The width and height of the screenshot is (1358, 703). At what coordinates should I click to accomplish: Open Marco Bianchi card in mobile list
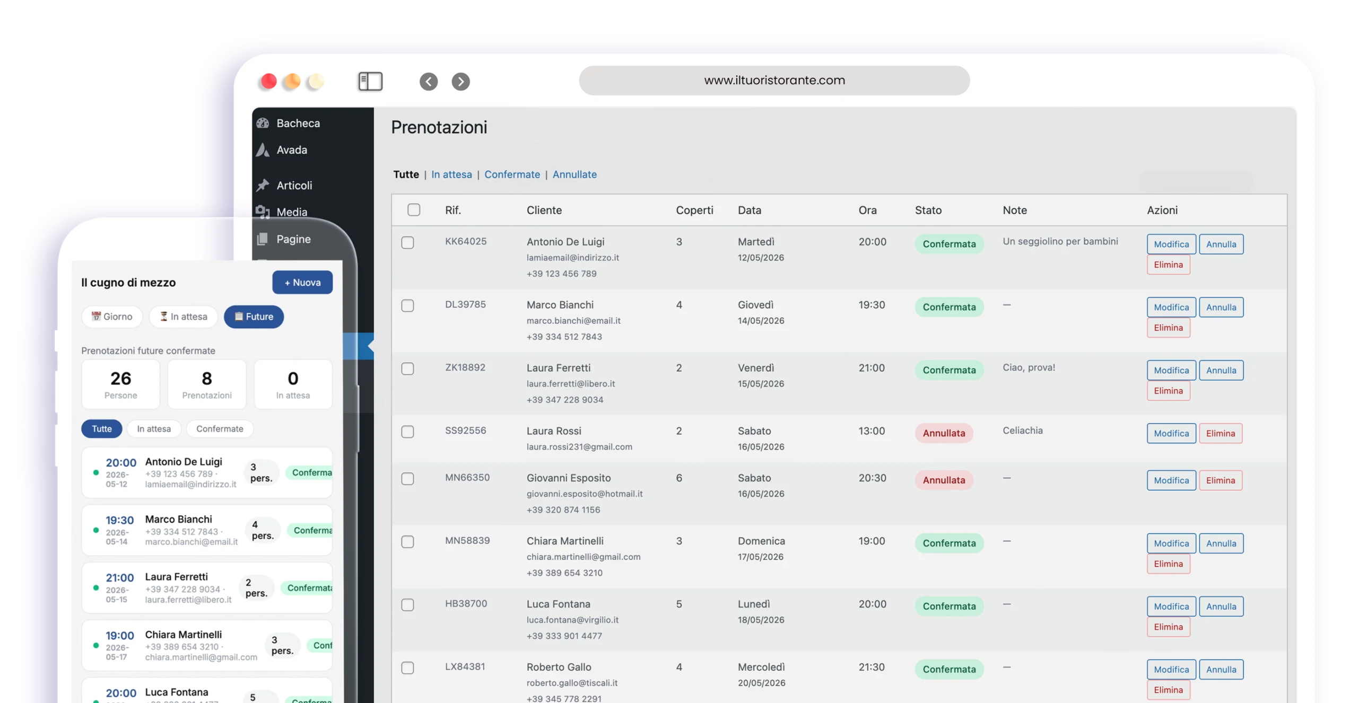[207, 530]
